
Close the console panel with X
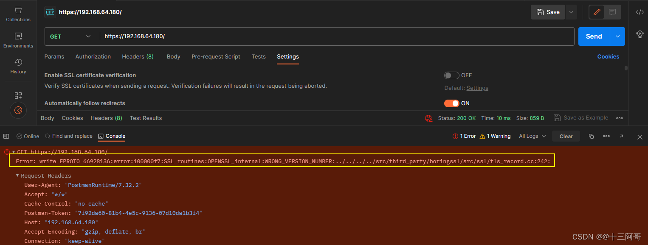(640, 137)
